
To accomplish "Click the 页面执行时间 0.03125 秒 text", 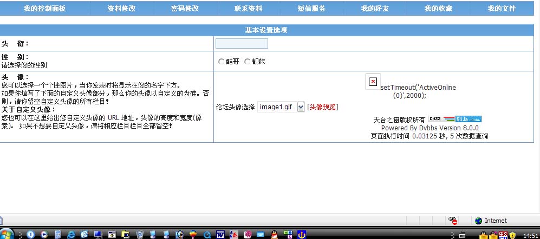I will click(408, 136).
